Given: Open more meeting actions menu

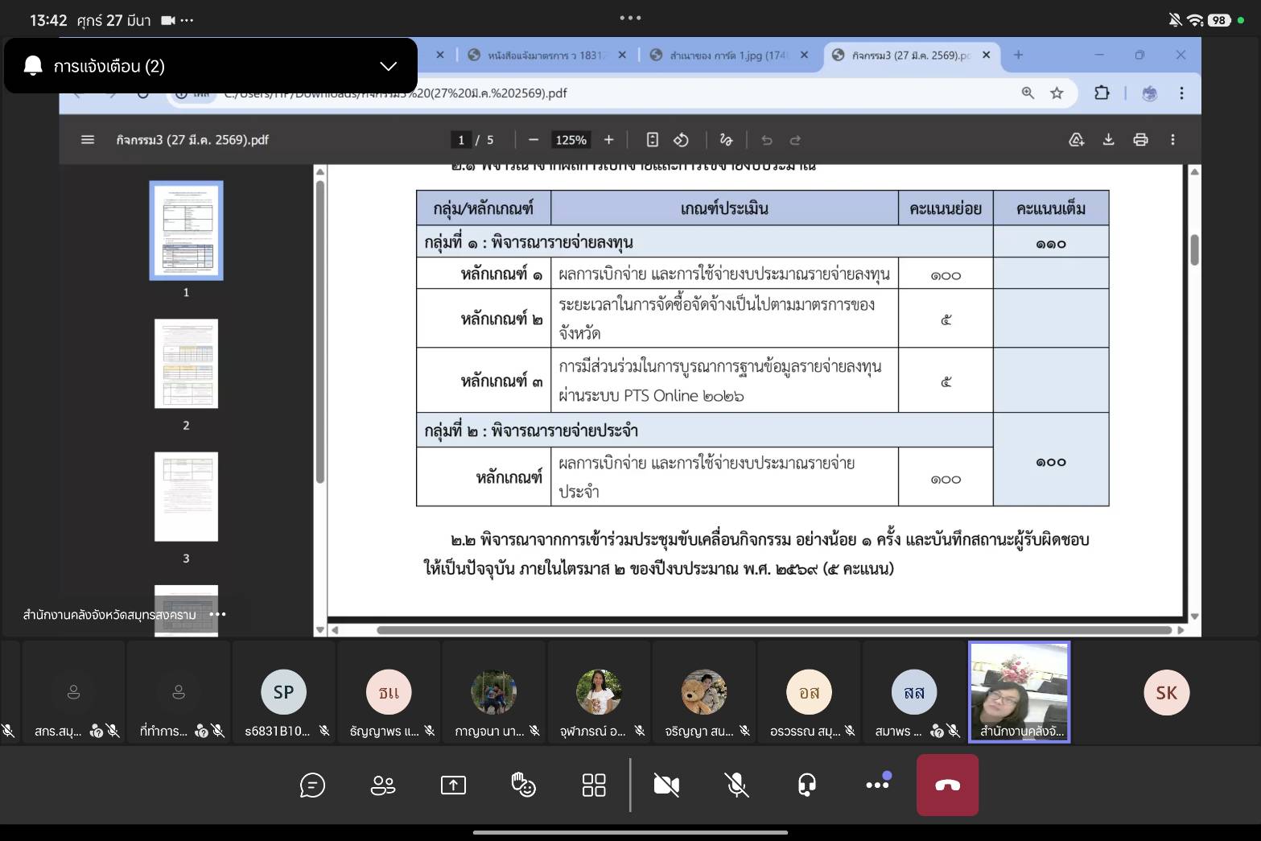Looking at the screenshot, I should coord(877,785).
